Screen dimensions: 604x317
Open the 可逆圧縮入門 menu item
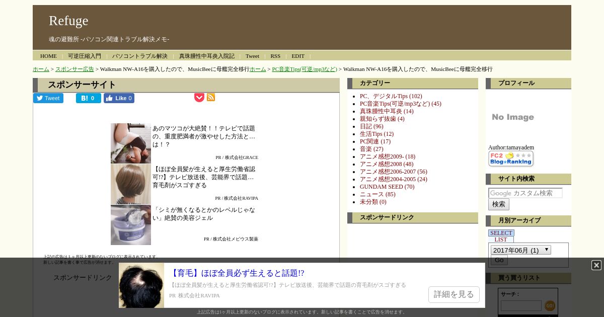pos(85,56)
